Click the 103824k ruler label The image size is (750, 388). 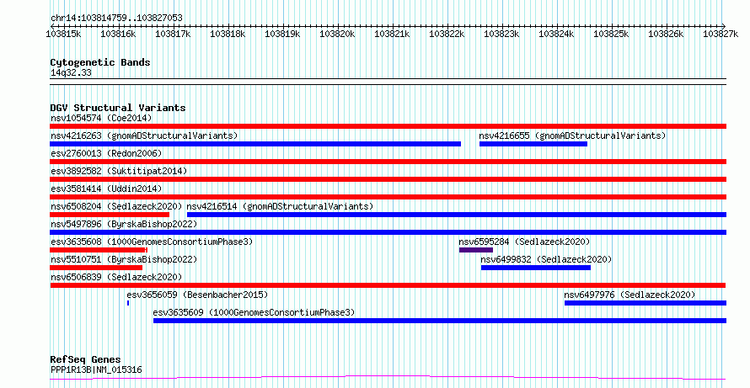click(x=556, y=34)
